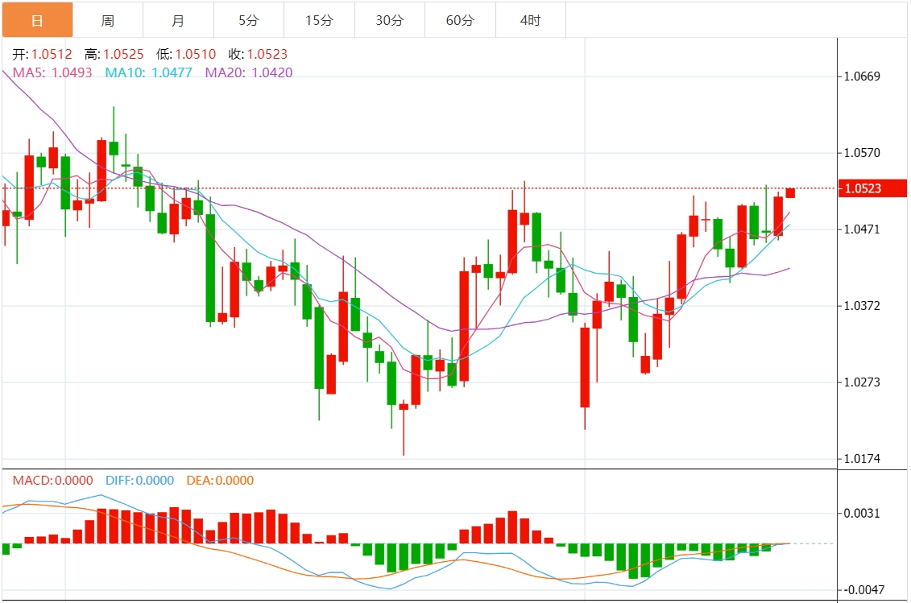
Task: Show the 60分 chart tab
Action: 460,20
